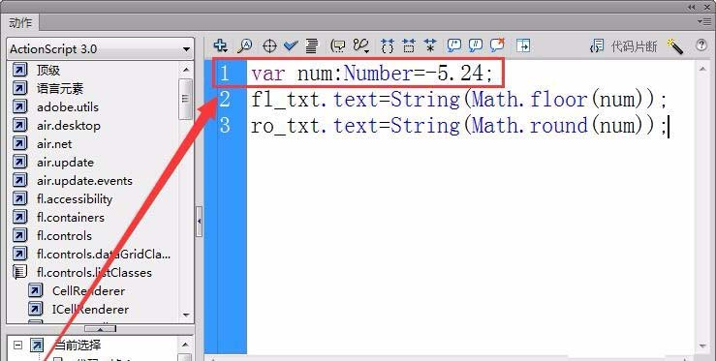Open the fl.controls package

click(x=64, y=235)
